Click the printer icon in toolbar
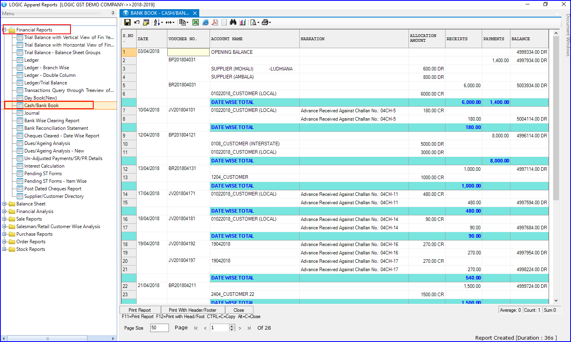 click(x=265, y=22)
